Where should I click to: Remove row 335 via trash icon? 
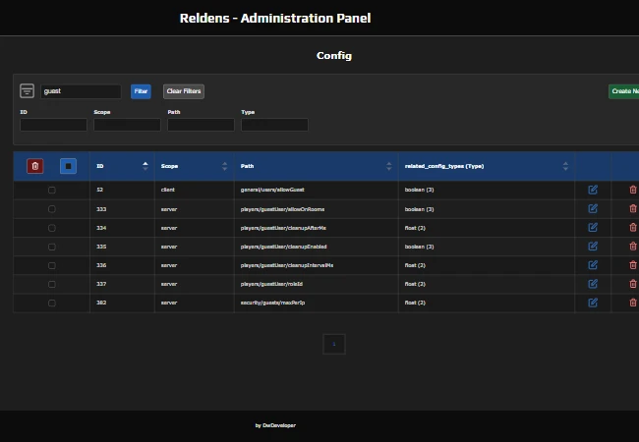(633, 247)
